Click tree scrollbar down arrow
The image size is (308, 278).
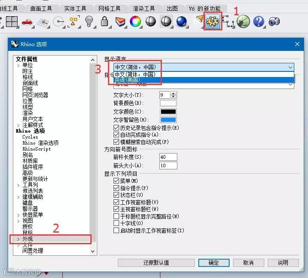93,251
